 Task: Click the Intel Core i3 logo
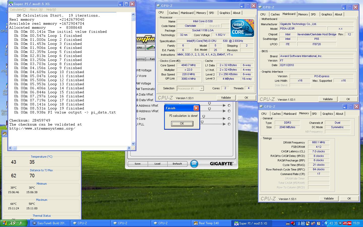(x=242, y=28)
